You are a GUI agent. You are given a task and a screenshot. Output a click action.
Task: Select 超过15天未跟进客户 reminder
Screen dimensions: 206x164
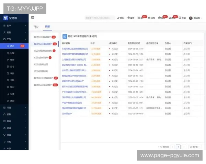click(x=45, y=44)
